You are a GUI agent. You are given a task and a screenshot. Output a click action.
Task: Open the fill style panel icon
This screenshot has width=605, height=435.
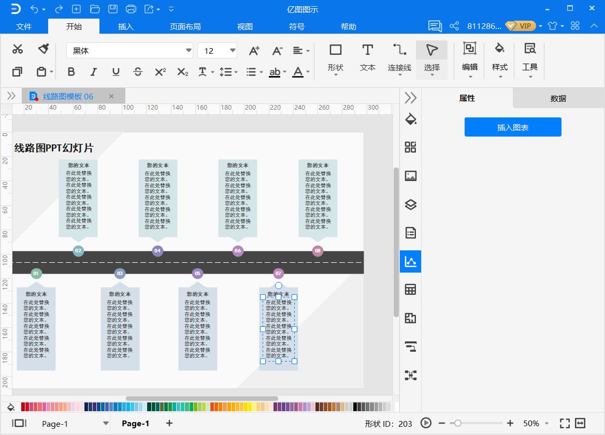(411, 119)
